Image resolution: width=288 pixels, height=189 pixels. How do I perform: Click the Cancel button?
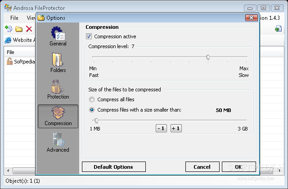click(x=202, y=167)
